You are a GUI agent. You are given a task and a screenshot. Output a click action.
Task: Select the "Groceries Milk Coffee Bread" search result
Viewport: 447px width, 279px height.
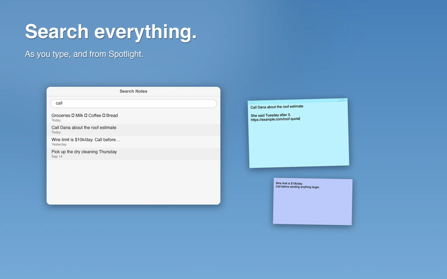coord(133,118)
